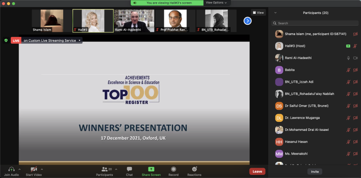Open Participants icon in bottom toolbar
The width and height of the screenshot is (361, 178).
pyautogui.click(x=105, y=169)
